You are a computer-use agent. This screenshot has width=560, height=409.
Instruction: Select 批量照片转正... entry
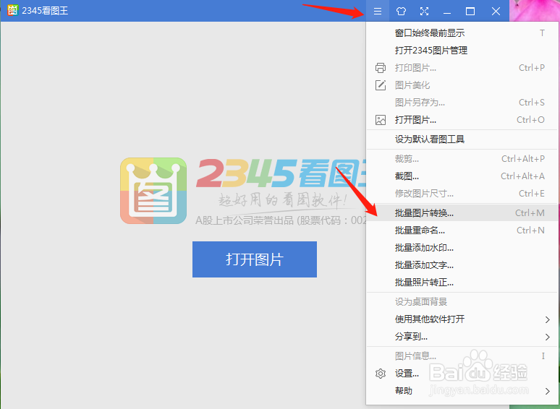(x=462, y=283)
